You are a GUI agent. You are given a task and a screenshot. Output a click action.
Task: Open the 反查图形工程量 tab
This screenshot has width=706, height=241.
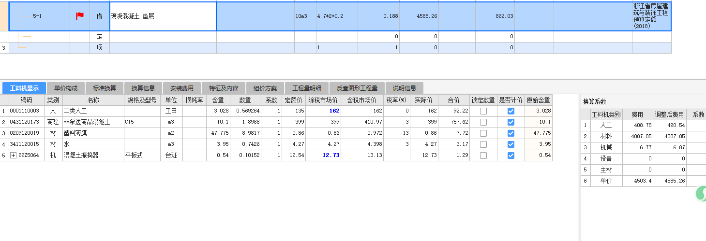[x=357, y=88]
